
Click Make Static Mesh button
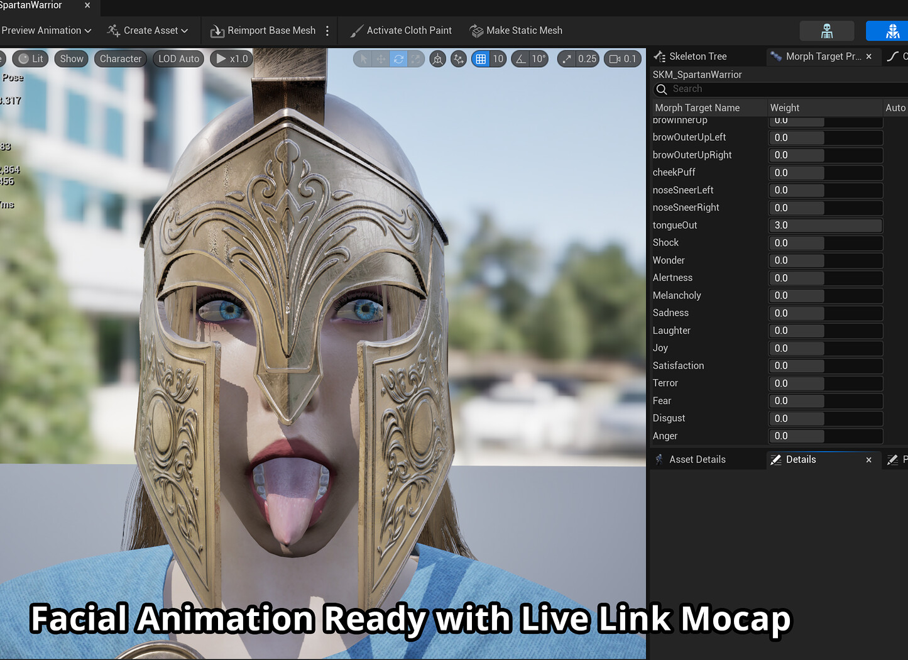pos(516,30)
